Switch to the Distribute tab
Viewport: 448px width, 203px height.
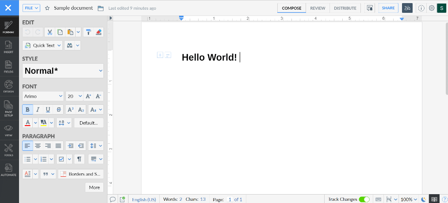click(x=345, y=8)
